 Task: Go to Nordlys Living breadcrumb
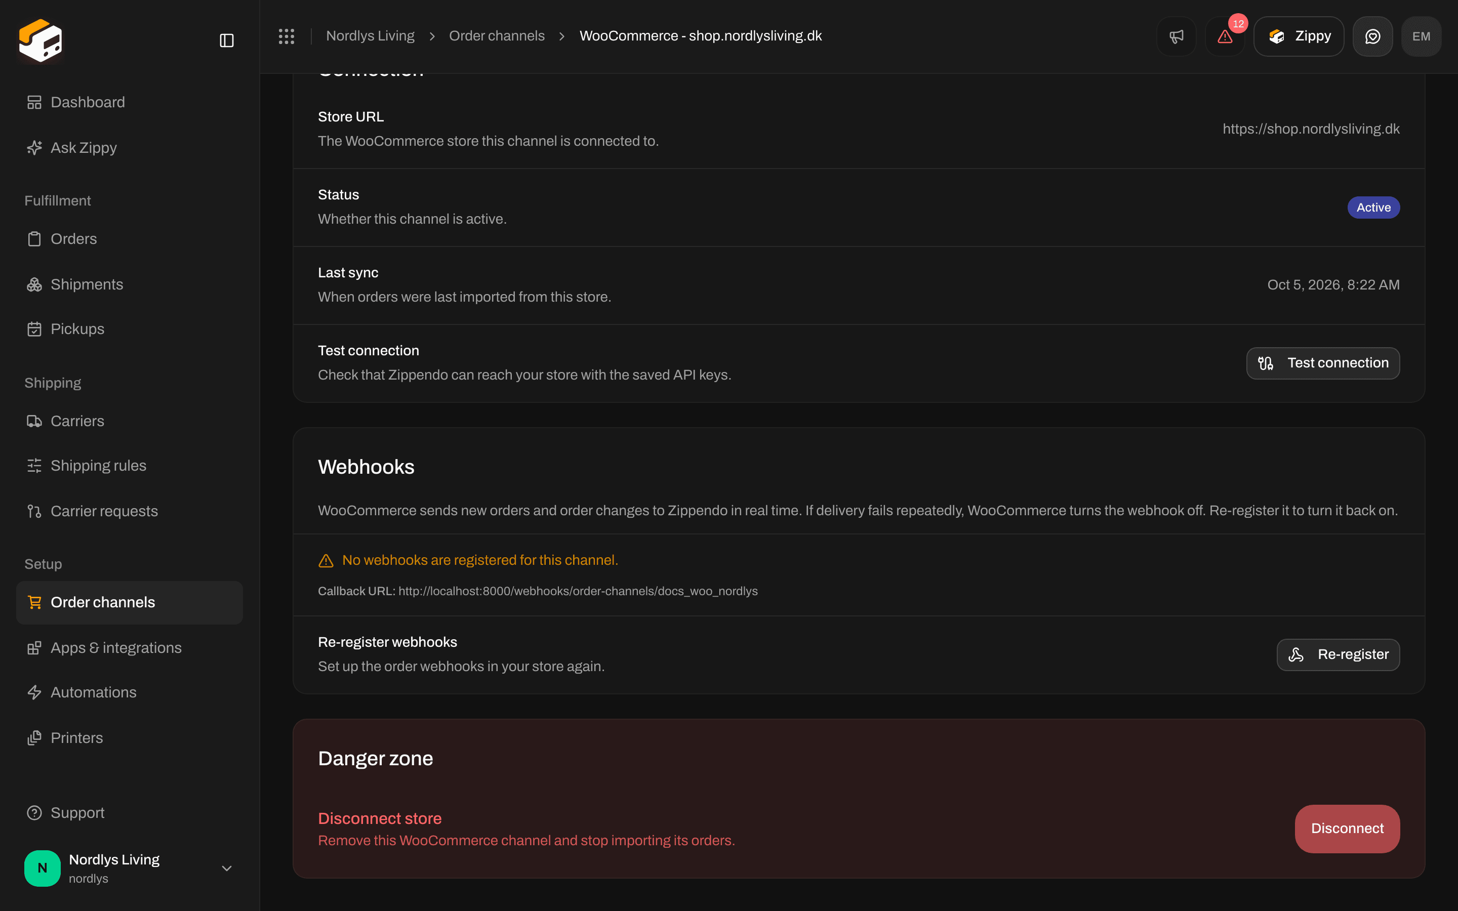[370, 36]
